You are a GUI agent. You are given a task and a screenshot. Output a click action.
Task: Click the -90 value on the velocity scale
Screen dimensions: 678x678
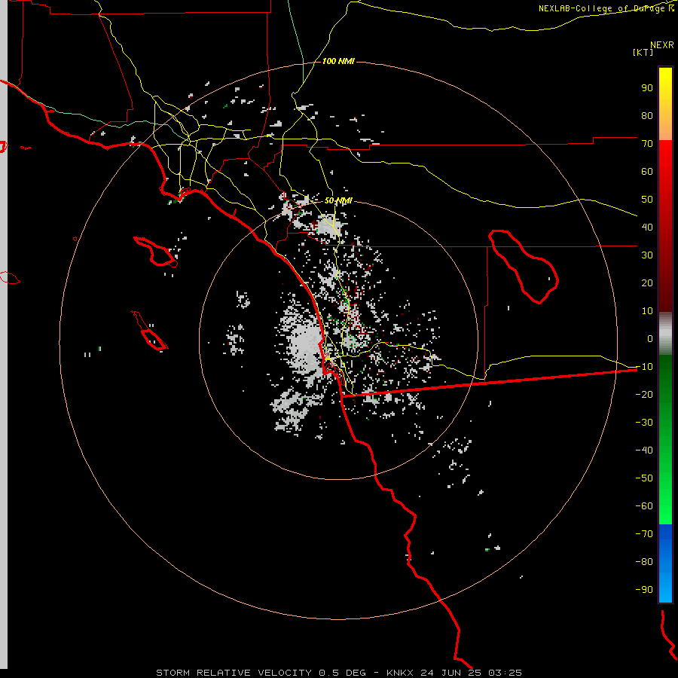coord(644,590)
